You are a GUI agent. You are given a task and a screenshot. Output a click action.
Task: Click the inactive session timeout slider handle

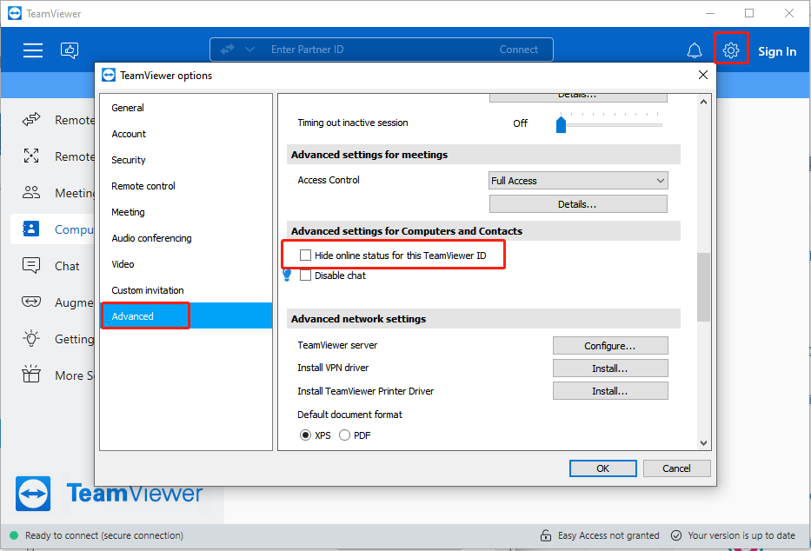562,124
